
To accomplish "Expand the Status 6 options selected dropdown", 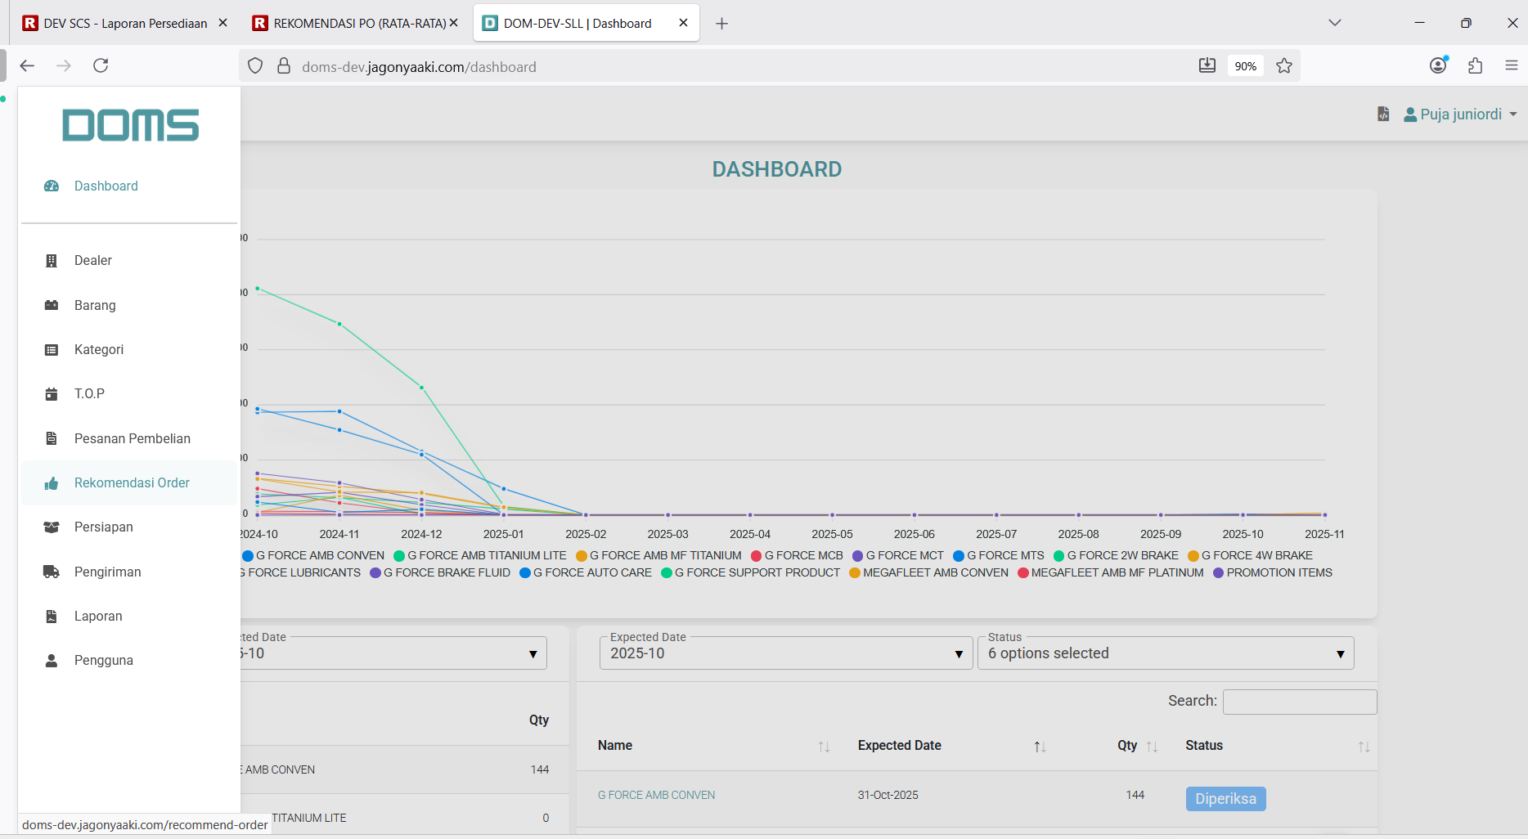I will point(1165,653).
